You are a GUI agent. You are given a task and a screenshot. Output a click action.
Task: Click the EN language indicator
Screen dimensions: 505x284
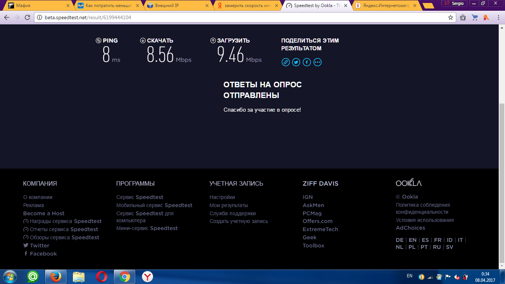(x=410, y=276)
